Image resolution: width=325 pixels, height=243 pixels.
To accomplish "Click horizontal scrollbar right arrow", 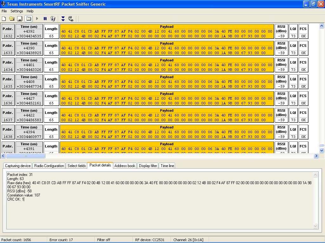I will 316,156.
